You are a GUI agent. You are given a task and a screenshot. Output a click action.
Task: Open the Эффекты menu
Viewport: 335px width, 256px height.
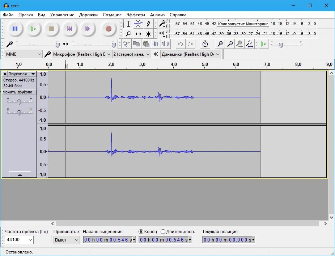coord(136,15)
